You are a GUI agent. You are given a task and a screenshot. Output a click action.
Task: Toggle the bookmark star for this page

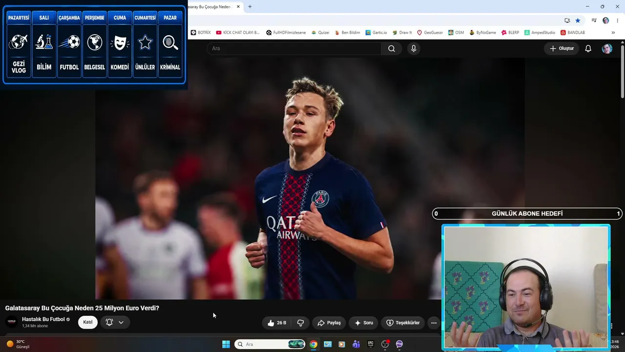point(578,21)
